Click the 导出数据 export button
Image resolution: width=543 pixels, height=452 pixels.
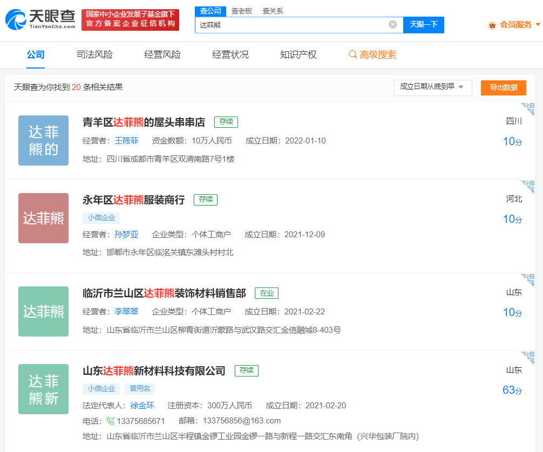(x=503, y=87)
